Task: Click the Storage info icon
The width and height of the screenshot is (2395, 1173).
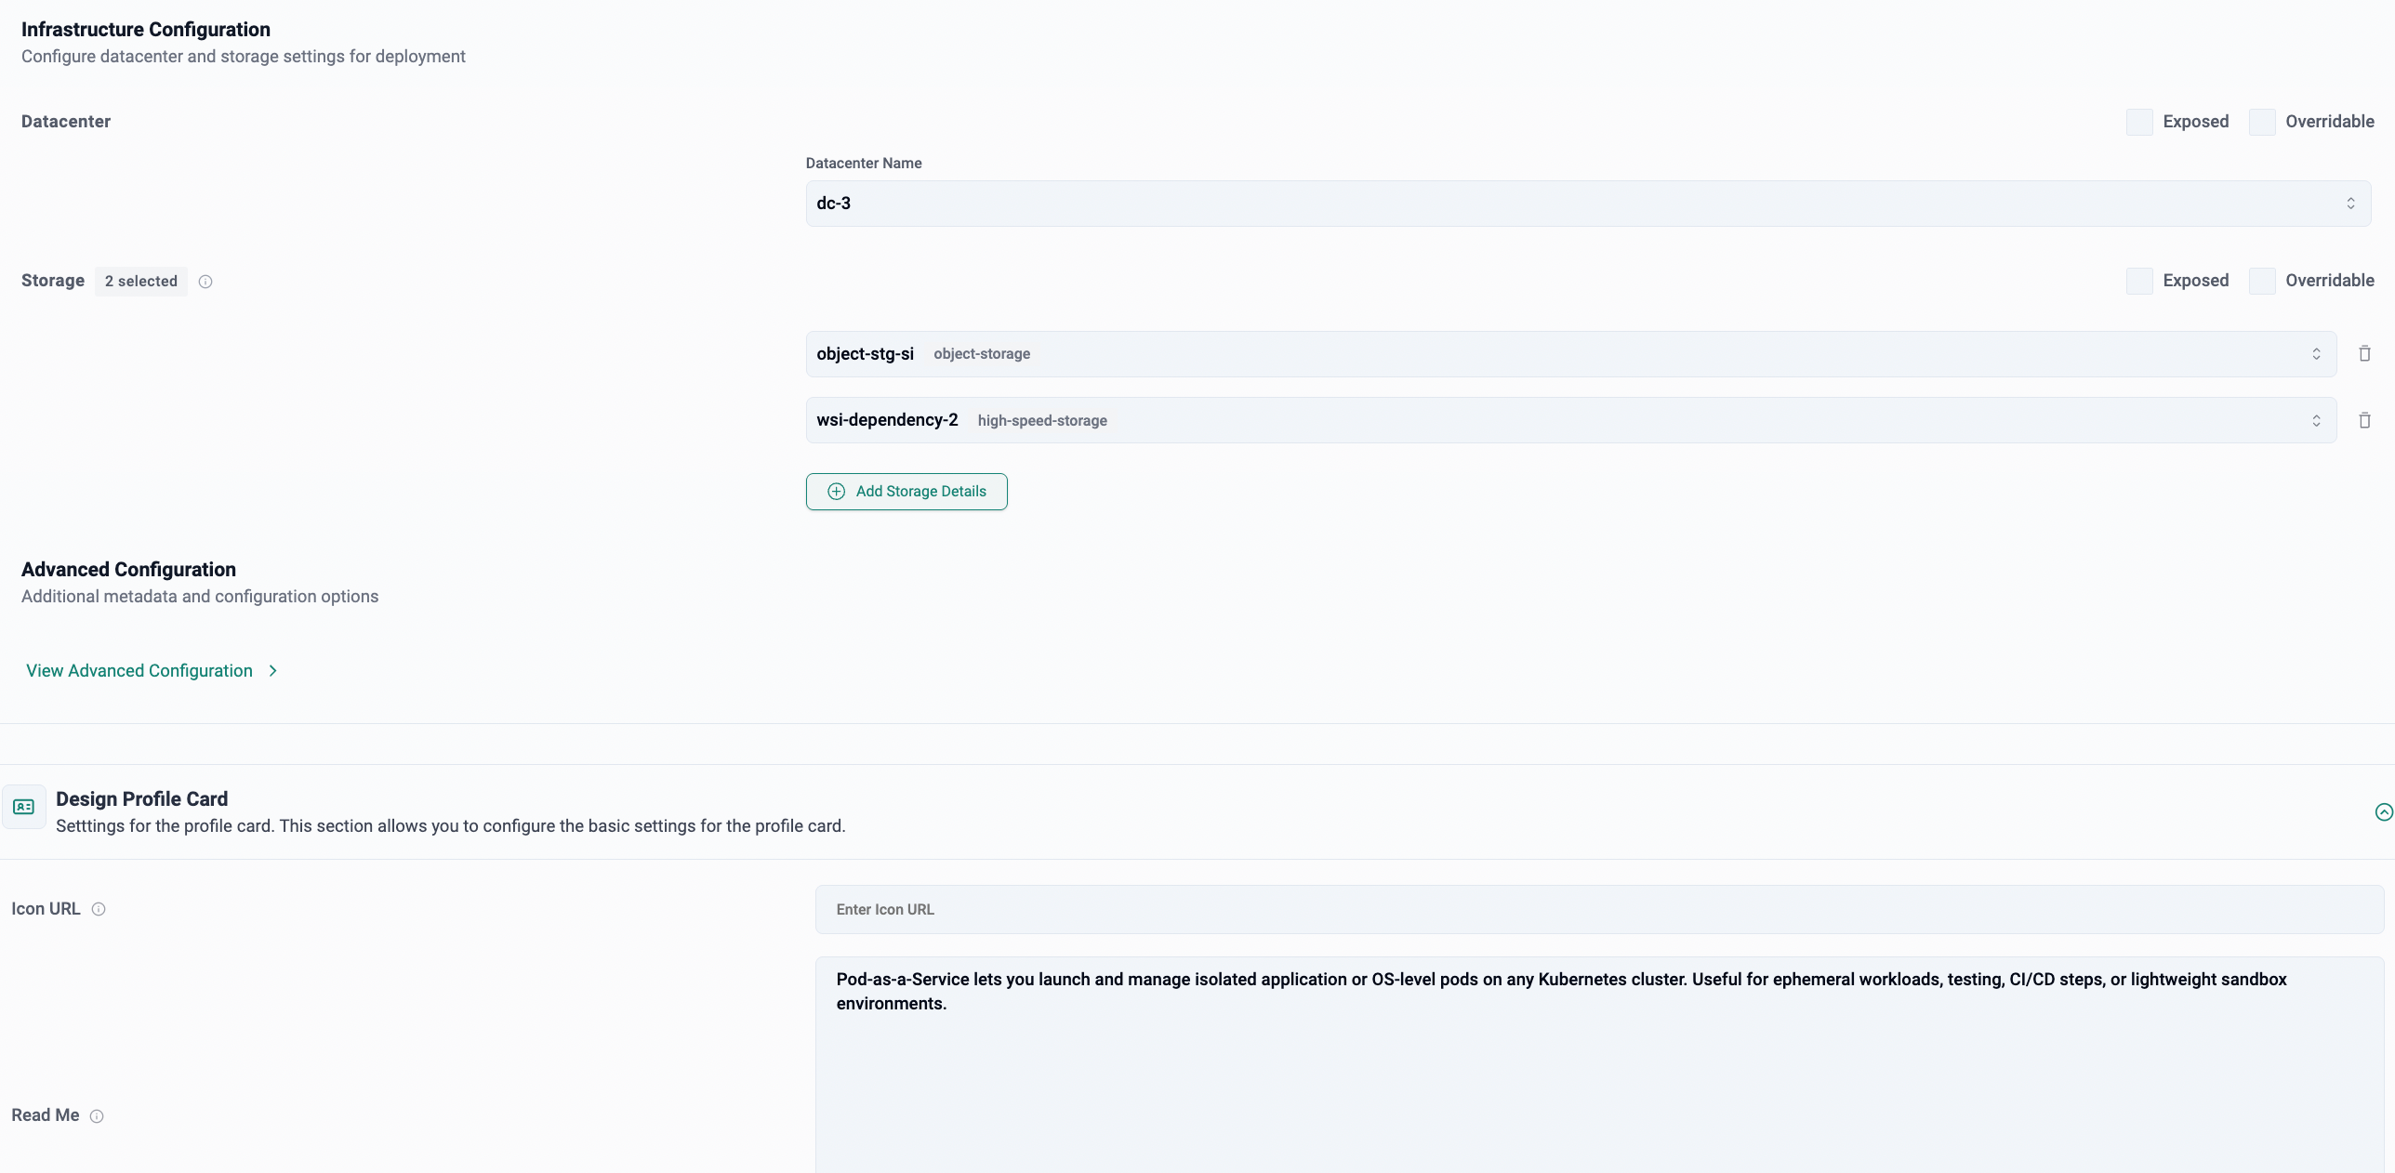Action: click(x=205, y=282)
